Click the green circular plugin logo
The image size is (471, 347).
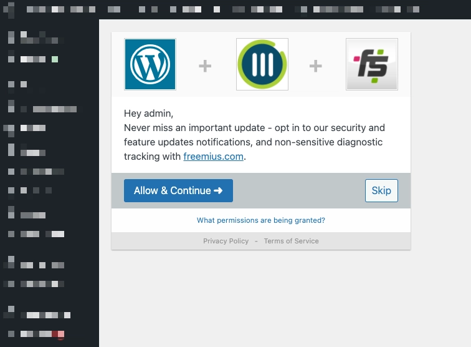(262, 64)
